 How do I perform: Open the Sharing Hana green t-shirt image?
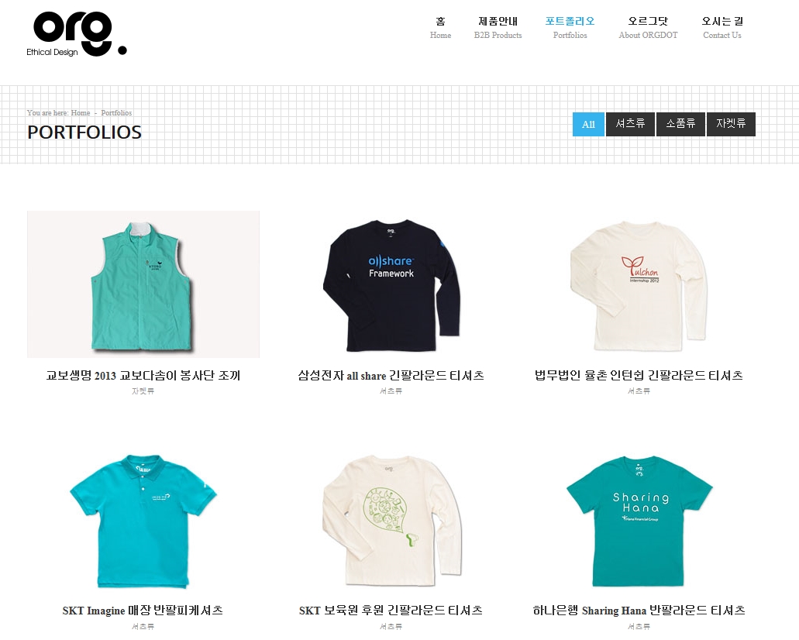point(639,520)
